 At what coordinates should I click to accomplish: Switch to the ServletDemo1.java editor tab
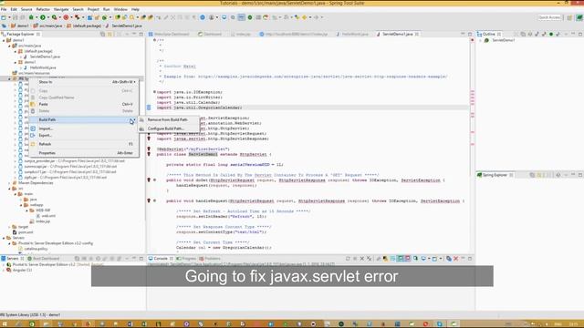pyautogui.click(x=397, y=35)
